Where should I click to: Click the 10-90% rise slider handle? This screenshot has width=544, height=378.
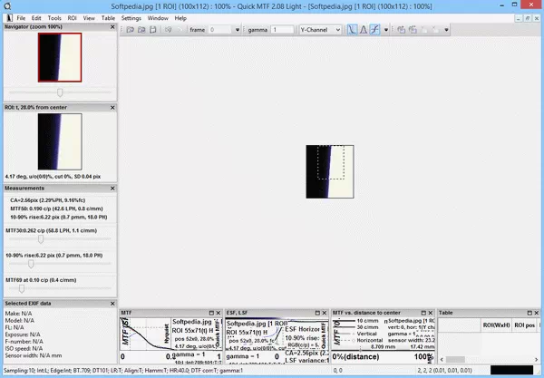click(x=31, y=265)
